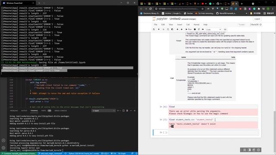Click the add_load_magic_command git branch in status bar

50,153
